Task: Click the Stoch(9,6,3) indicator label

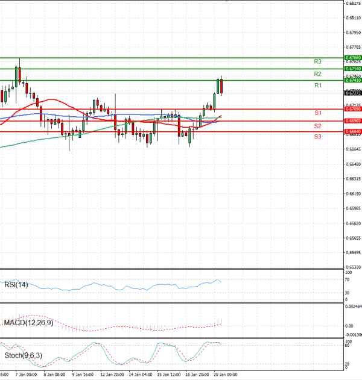Action: (x=24, y=355)
